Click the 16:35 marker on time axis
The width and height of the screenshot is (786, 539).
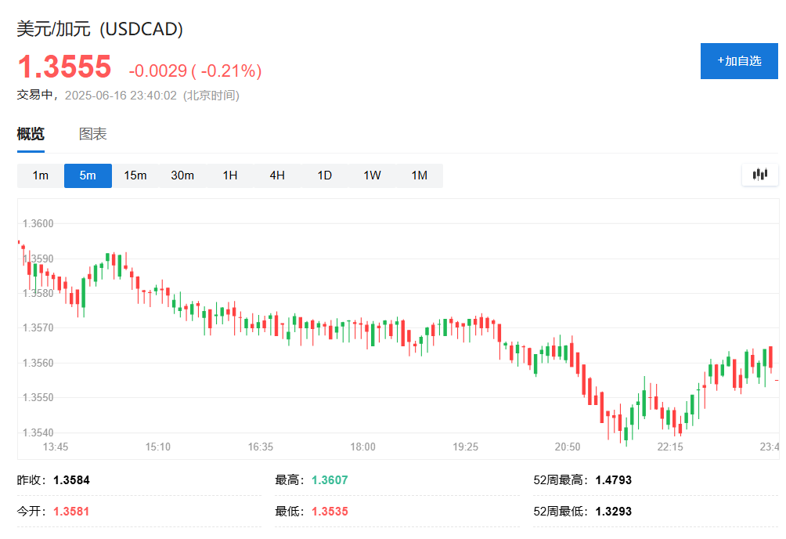coord(260,447)
